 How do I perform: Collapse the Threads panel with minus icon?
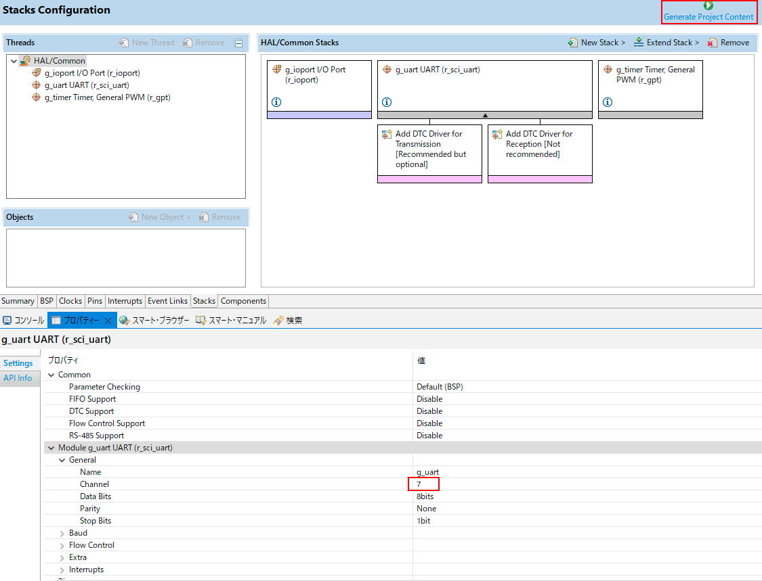238,43
